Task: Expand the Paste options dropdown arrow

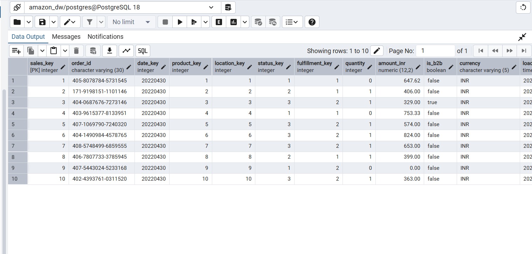Action: pyautogui.click(x=65, y=51)
